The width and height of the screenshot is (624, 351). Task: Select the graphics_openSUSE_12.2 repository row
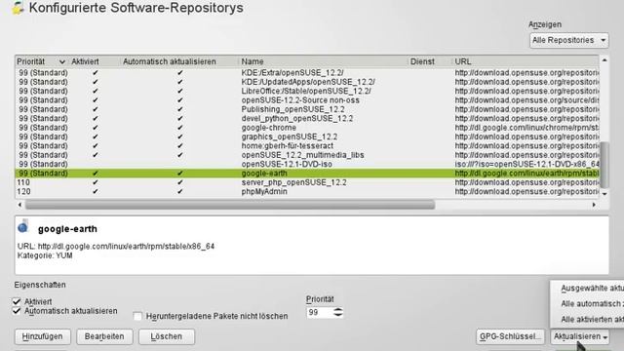click(x=307, y=136)
